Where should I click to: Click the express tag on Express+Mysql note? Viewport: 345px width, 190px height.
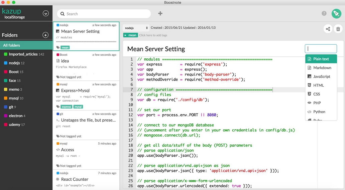point(67,107)
